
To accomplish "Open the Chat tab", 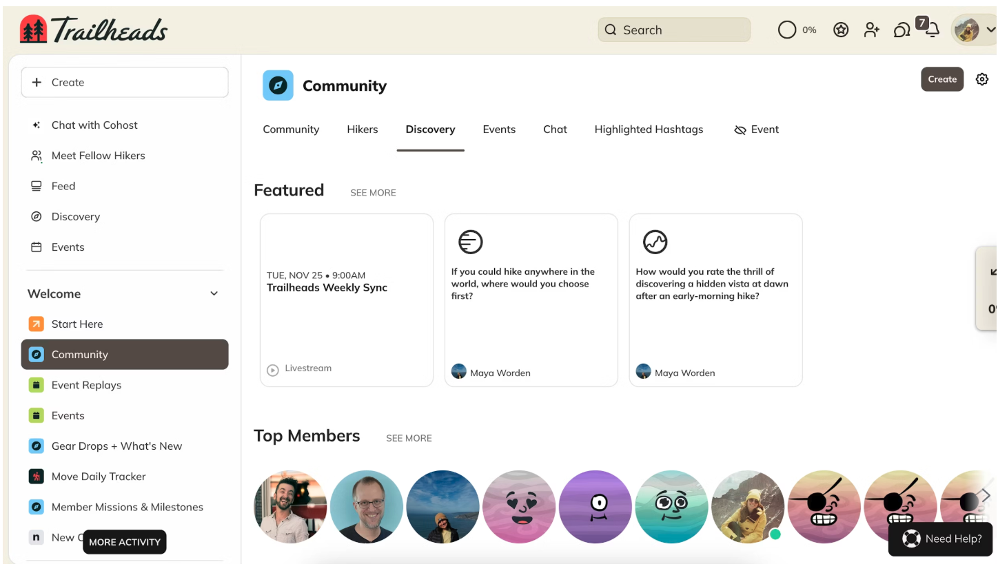I will [x=555, y=129].
